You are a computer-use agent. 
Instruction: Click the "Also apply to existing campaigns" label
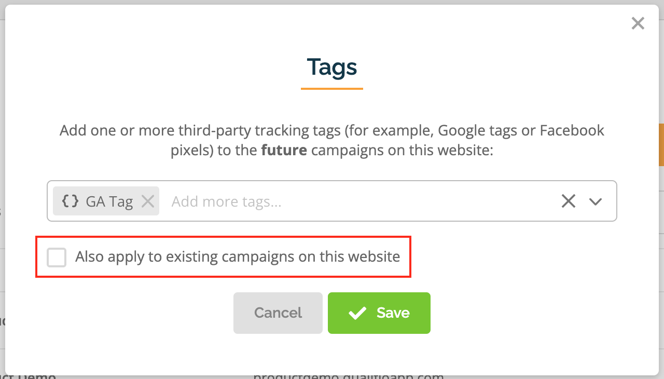pyautogui.click(x=238, y=256)
